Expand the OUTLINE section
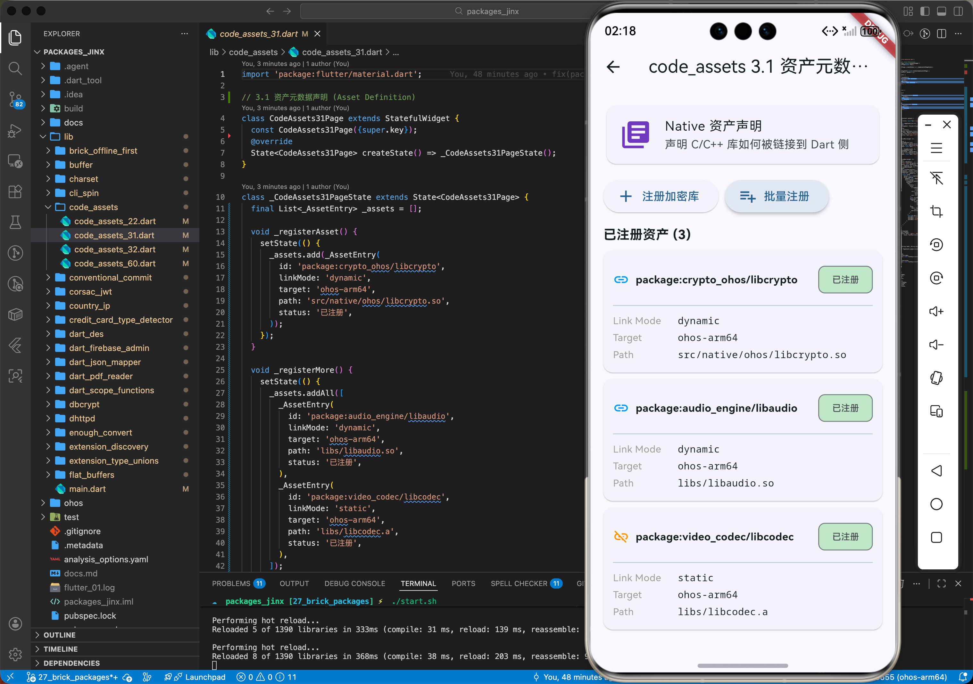The width and height of the screenshot is (973, 684). (59, 635)
